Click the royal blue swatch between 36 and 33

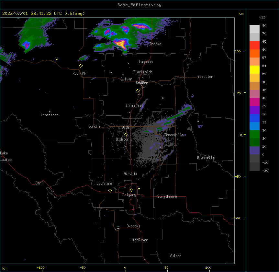pos(254,118)
